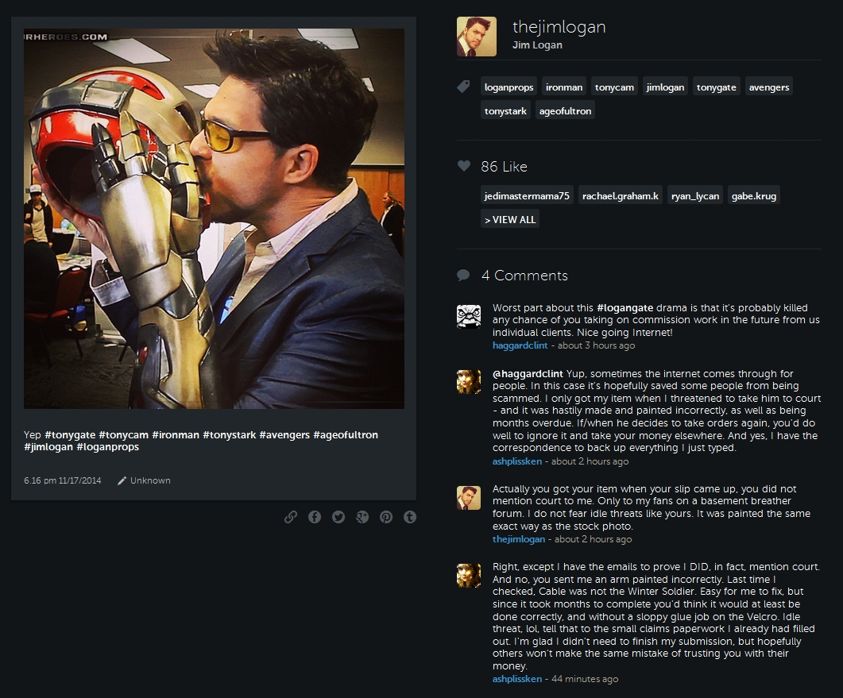Screen dimensions: 843x698
Task: Open thejimlogan author link under comment
Action: pos(519,539)
